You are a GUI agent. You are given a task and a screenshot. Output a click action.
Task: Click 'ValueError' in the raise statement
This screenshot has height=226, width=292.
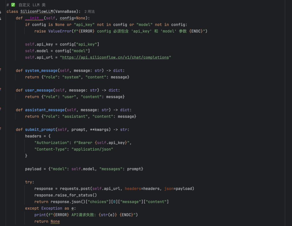point(60,31)
